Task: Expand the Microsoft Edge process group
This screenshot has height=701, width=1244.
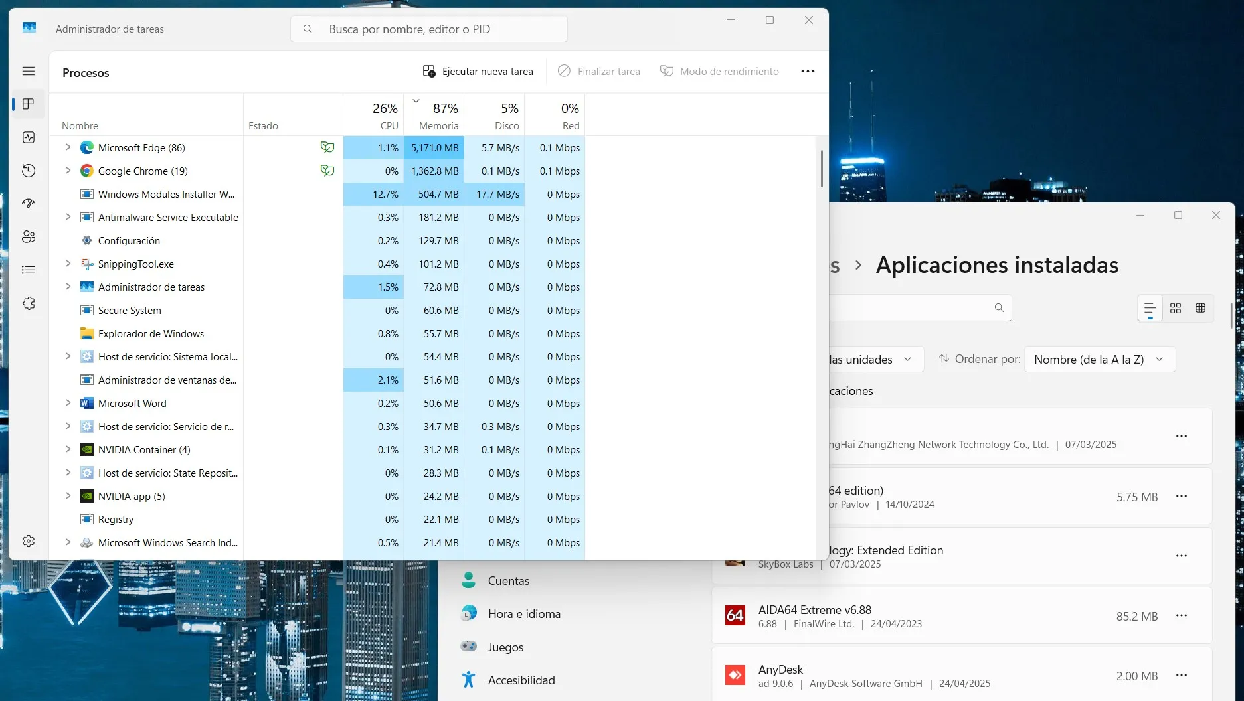Action: (68, 147)
